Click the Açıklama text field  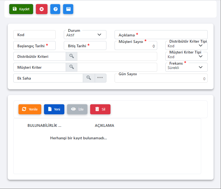[161, 35]
